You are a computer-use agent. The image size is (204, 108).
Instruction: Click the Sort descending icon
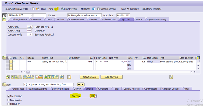point(49,77)
